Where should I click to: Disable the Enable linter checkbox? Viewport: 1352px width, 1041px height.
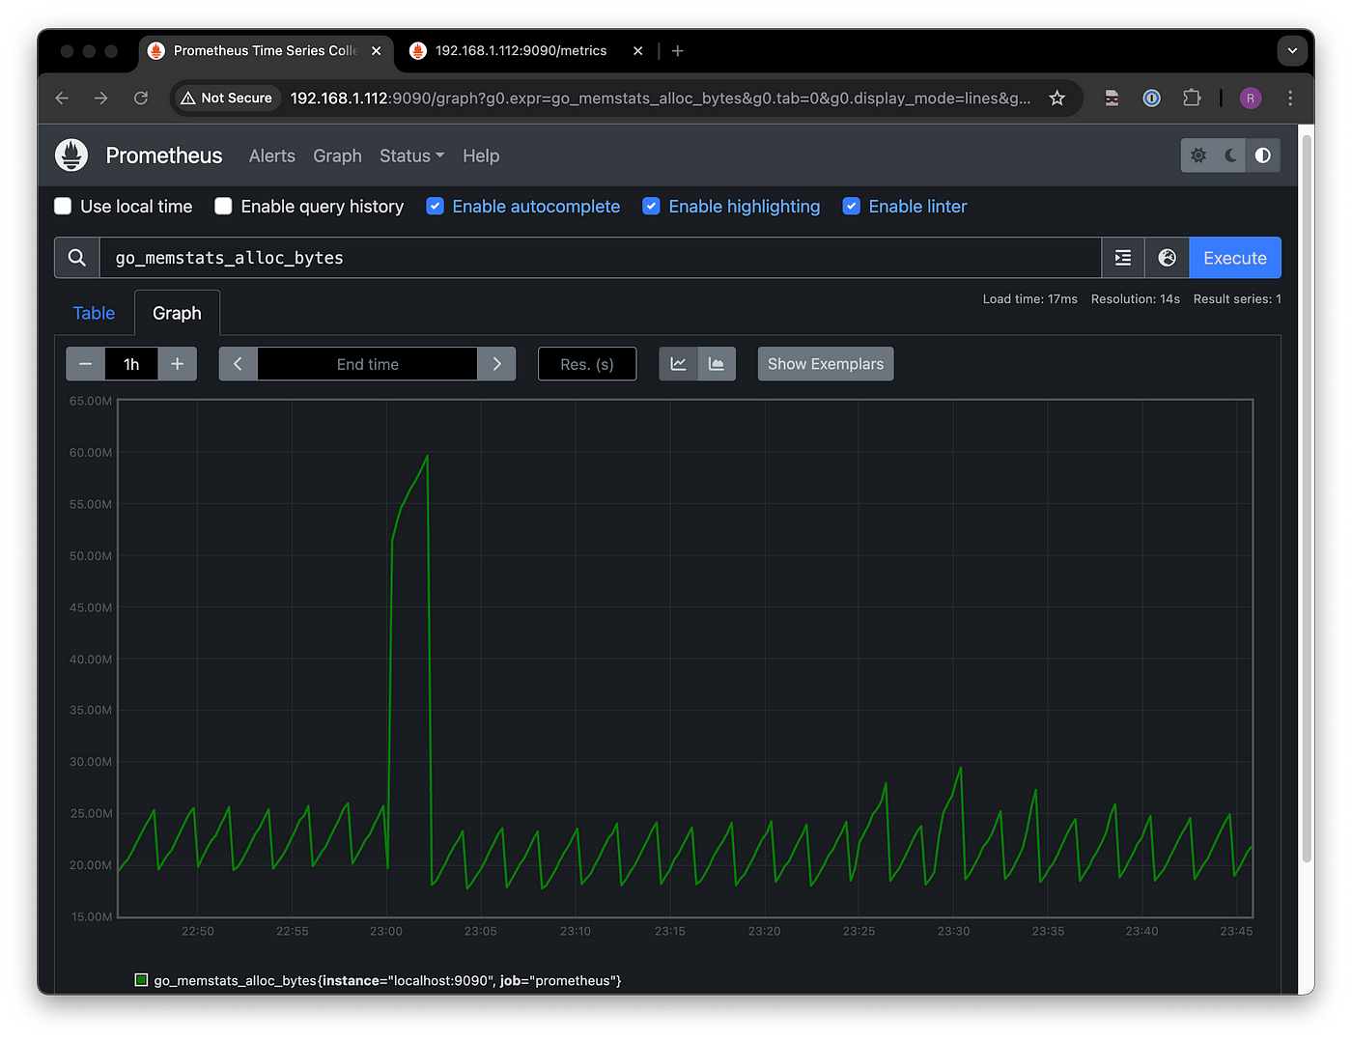[852, 207]
